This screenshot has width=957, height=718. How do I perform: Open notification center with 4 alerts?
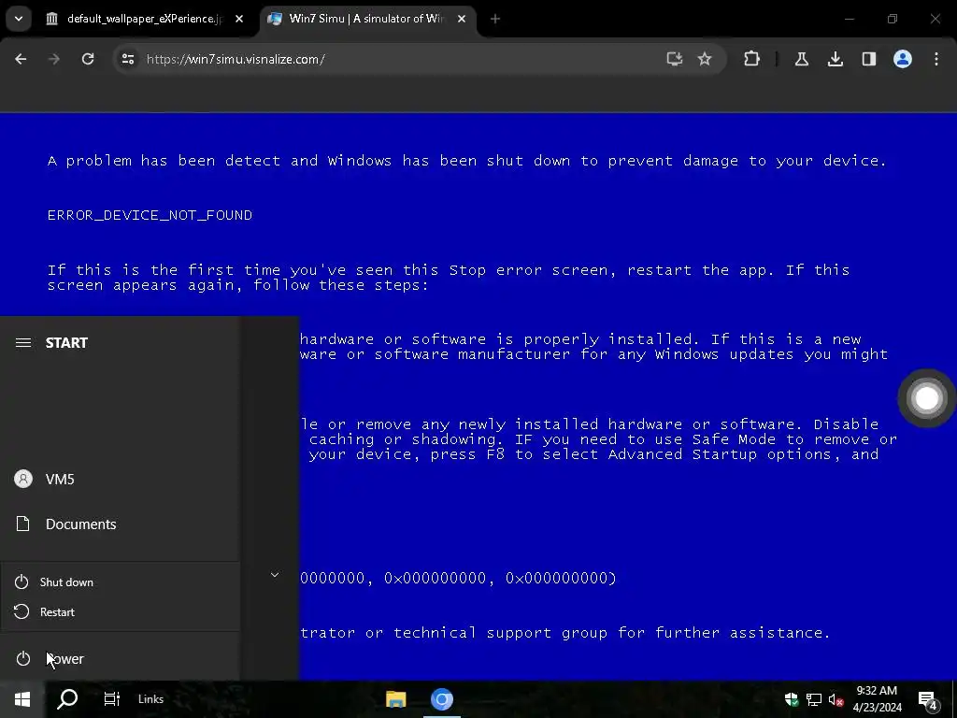click(929, 700)
